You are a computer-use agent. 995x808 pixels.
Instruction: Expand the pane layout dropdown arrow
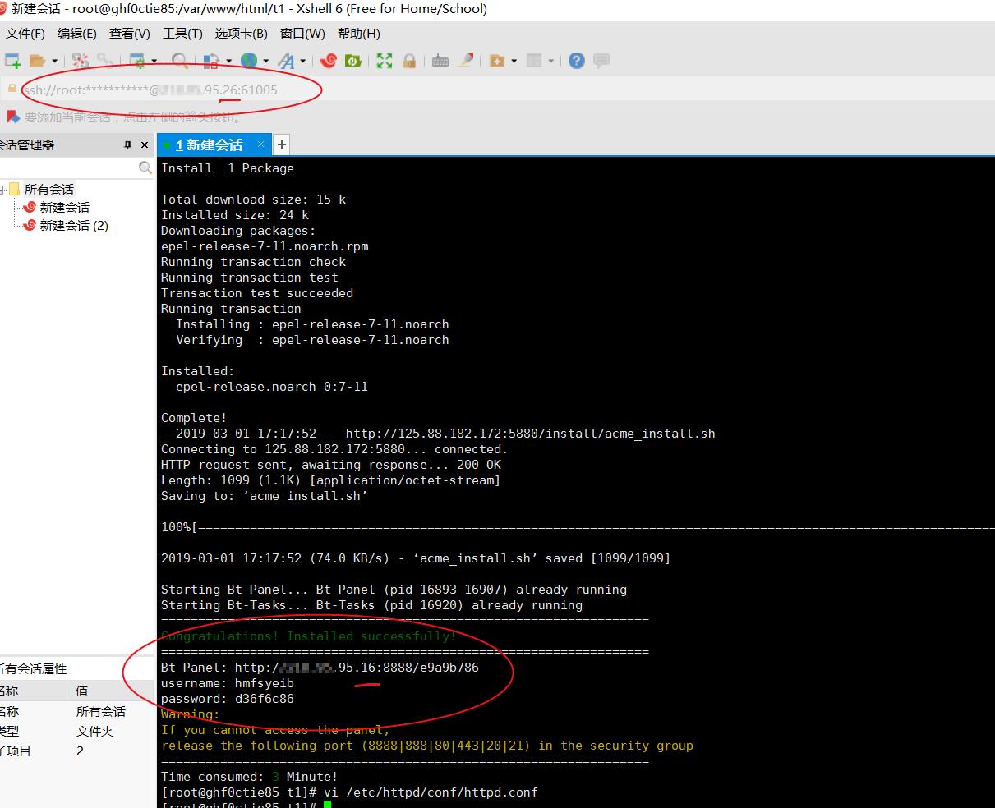(x=550, y=61)
